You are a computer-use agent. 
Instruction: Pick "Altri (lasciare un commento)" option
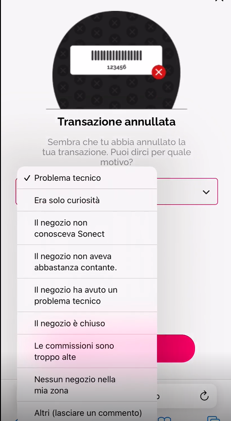coord(87,412)
